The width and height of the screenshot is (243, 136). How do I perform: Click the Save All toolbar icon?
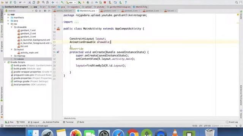pos(6,3)
